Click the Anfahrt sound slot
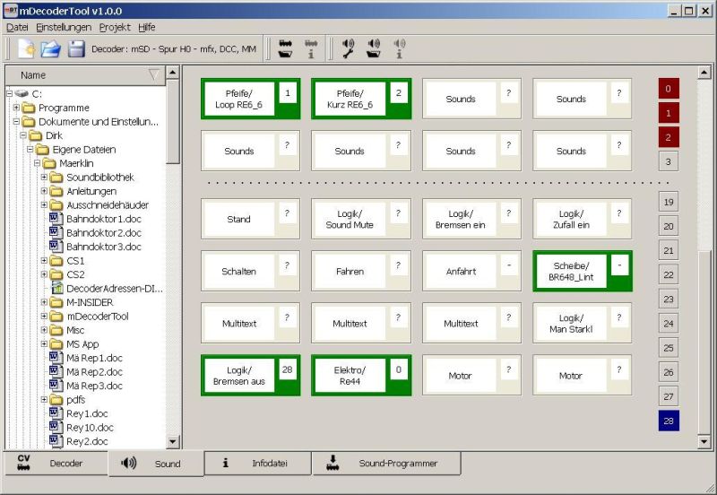 pyautogui.click(x=472, y=272)
